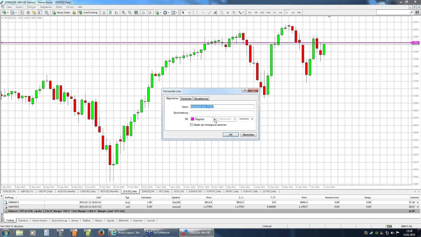
Task: Enable 'Objekt als Hintergrund zeichnen' checkbox
Action: point(192,125)
